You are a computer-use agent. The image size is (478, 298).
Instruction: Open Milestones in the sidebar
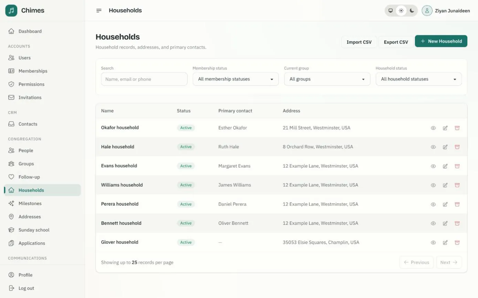(42, 204)
